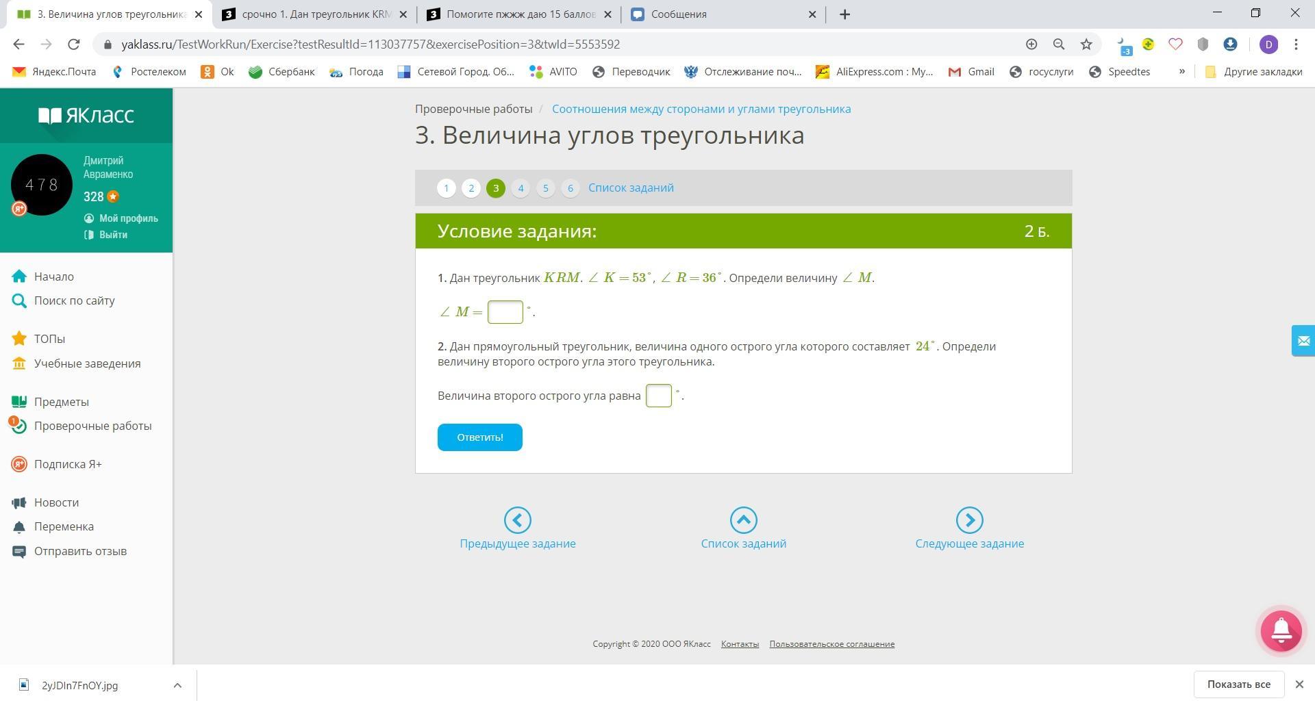Open the Контакты footer link
This screenshot has height=705, width=1315.
coord(740,644)
